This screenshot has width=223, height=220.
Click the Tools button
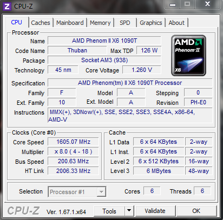(109, 211)
